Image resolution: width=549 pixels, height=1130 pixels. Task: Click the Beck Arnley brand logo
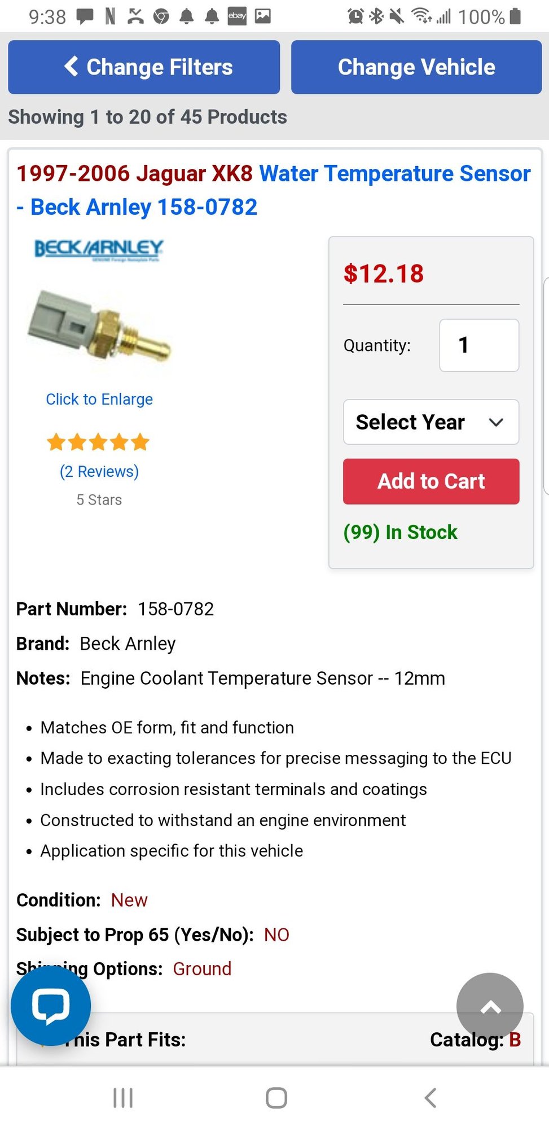(99, 250)
